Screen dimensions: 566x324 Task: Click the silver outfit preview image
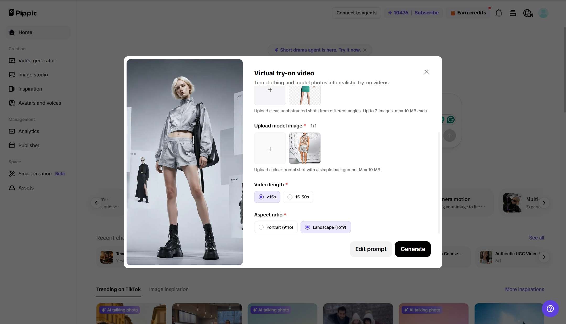click(x=184, y=162)
